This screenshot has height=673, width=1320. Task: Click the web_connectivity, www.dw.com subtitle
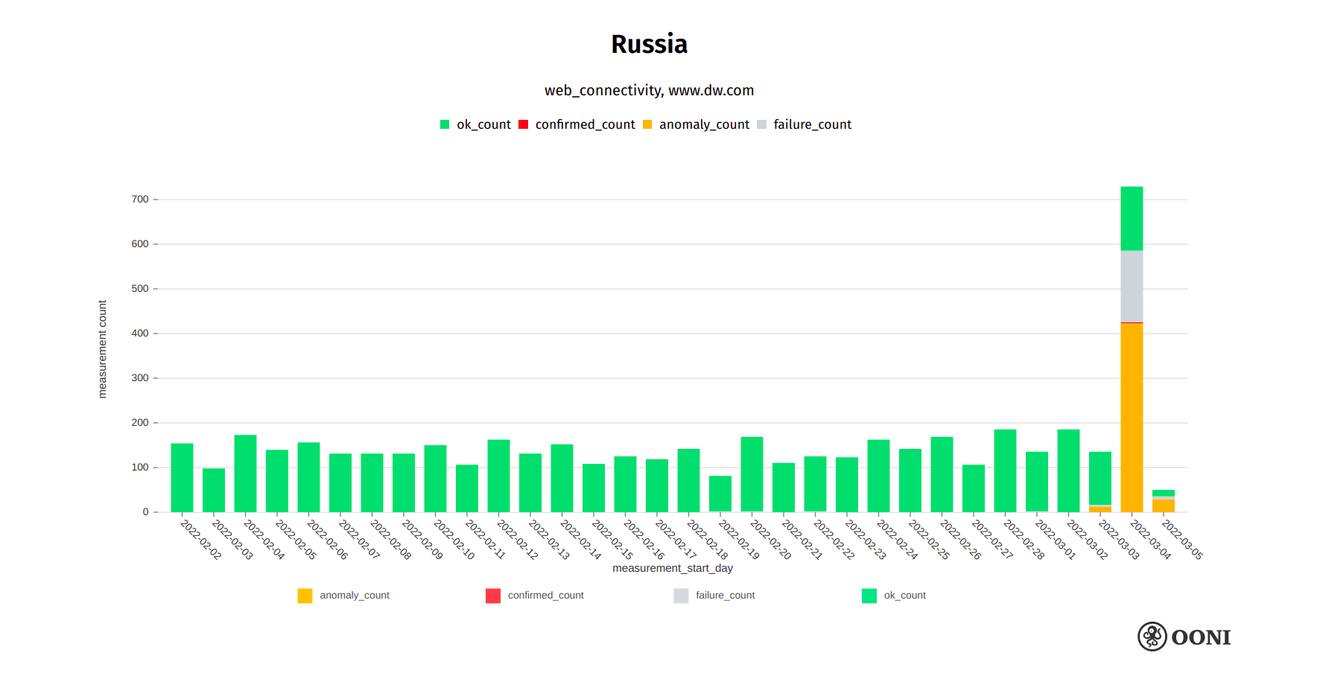tap(649, 90)
